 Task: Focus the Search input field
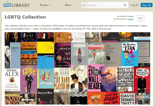[x=105, y=5]
